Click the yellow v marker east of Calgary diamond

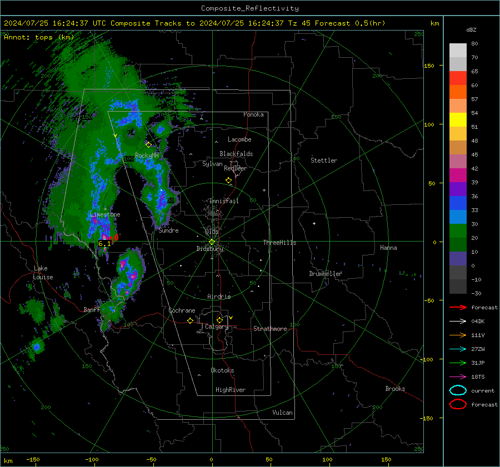(x=231, y=318)
